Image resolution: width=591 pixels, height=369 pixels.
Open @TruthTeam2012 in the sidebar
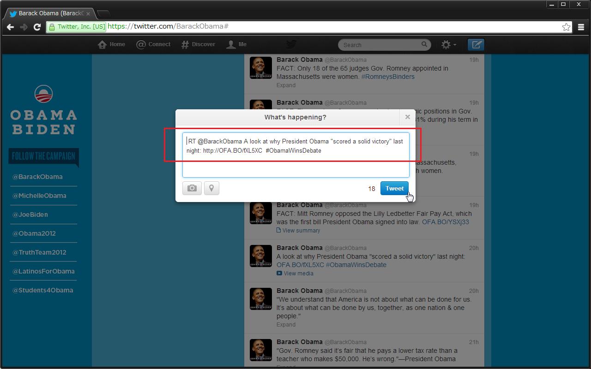(39, 252)
